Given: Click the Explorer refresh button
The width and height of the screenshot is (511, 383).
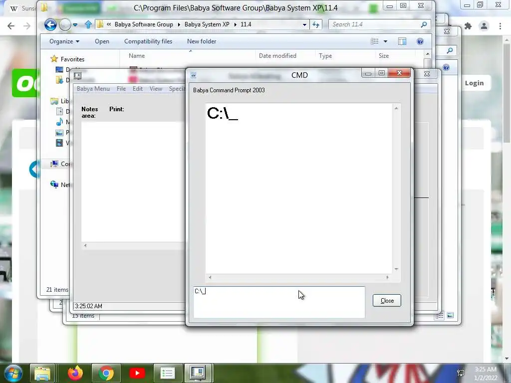Looking at the screenshot, I should point(316,25).
